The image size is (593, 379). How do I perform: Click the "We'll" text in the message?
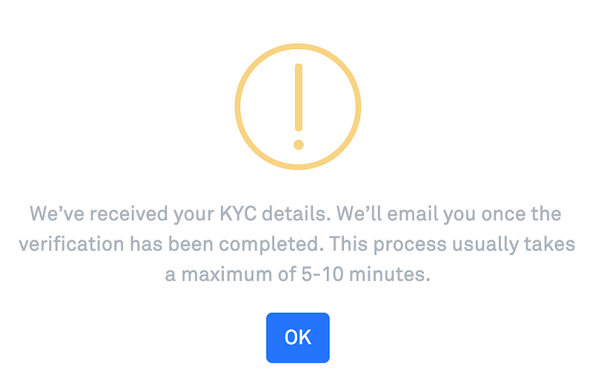coord(360,214)
